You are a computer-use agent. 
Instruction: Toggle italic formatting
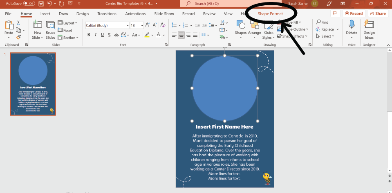pos(96,35)
